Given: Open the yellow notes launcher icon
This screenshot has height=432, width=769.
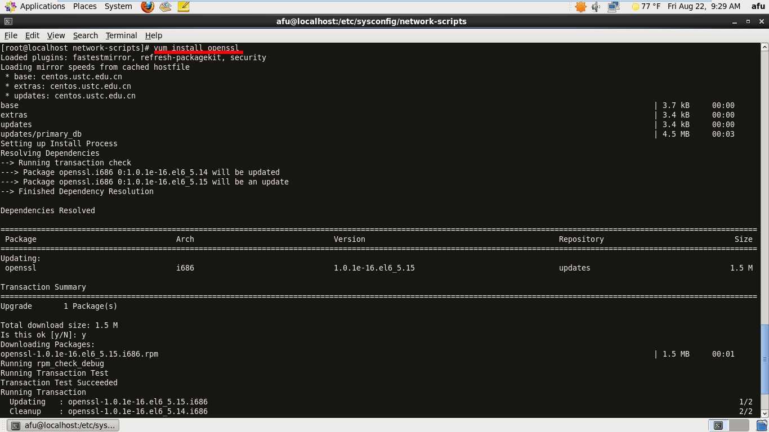Looking at the screenshot, I should click(183, 7).
